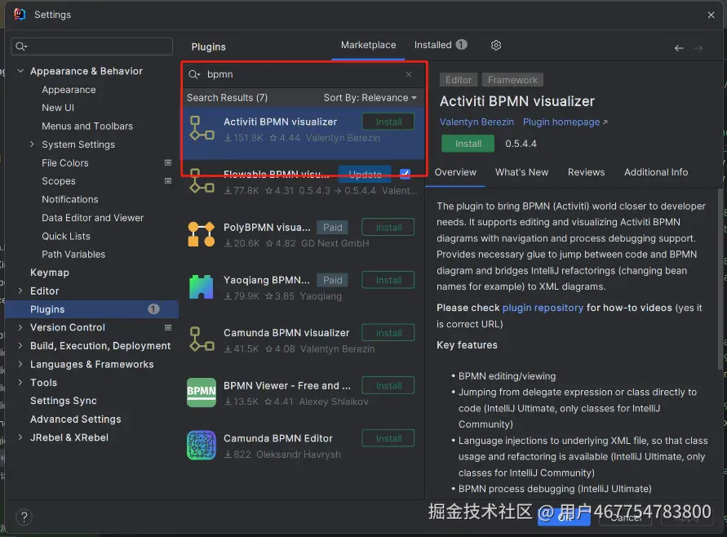Click the PolyBPMN visualizer plugin icon
The width and height of the screenshot is (727, 537).
click(202, 234)
